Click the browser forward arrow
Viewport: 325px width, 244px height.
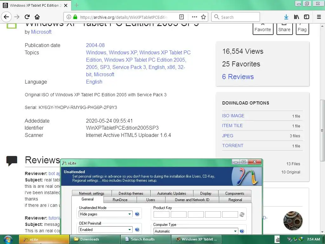click(17, 17)
